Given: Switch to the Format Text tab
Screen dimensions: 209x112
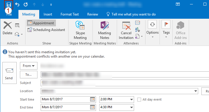Looking at the screenshot, I should tap(70, 14).
